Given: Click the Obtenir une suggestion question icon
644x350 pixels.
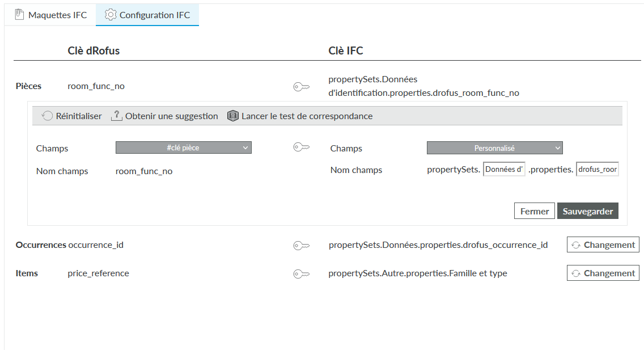Looking at the screenshot, I should pos(117,116).
